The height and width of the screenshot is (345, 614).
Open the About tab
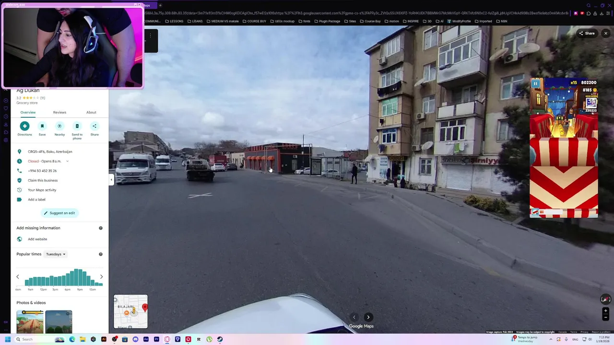coord(91,113)
